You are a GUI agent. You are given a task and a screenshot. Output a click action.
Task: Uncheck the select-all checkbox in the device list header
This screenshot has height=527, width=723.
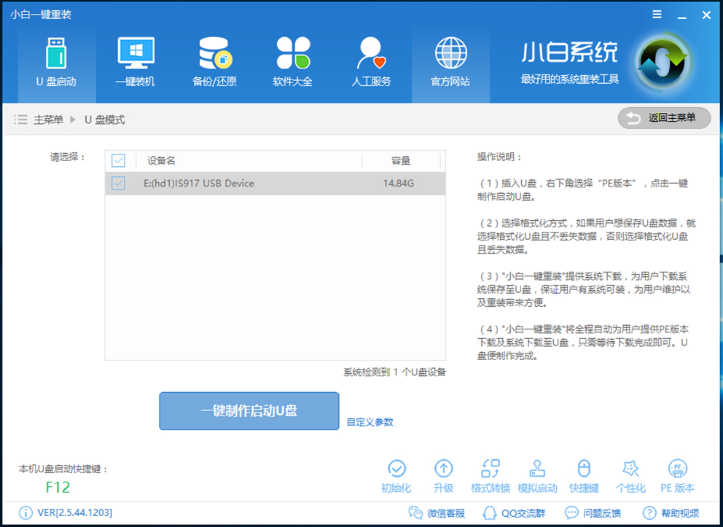(x=118, y=160)
